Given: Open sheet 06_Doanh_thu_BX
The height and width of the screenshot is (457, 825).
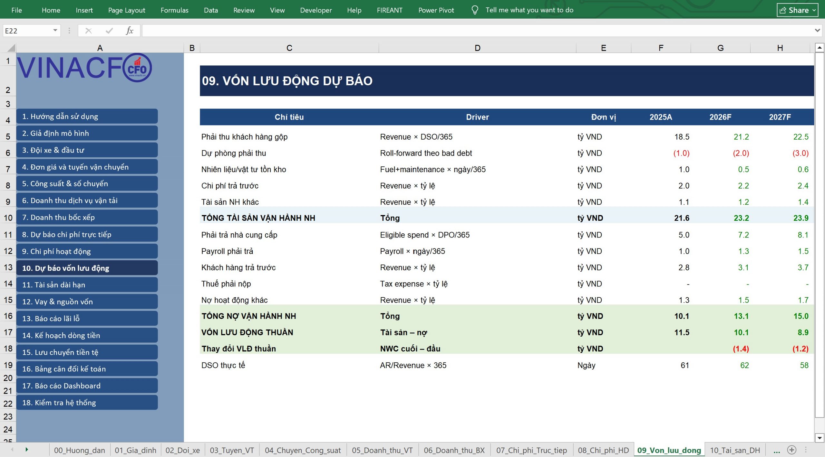Looking at the screenshot, I should (454, 450).
